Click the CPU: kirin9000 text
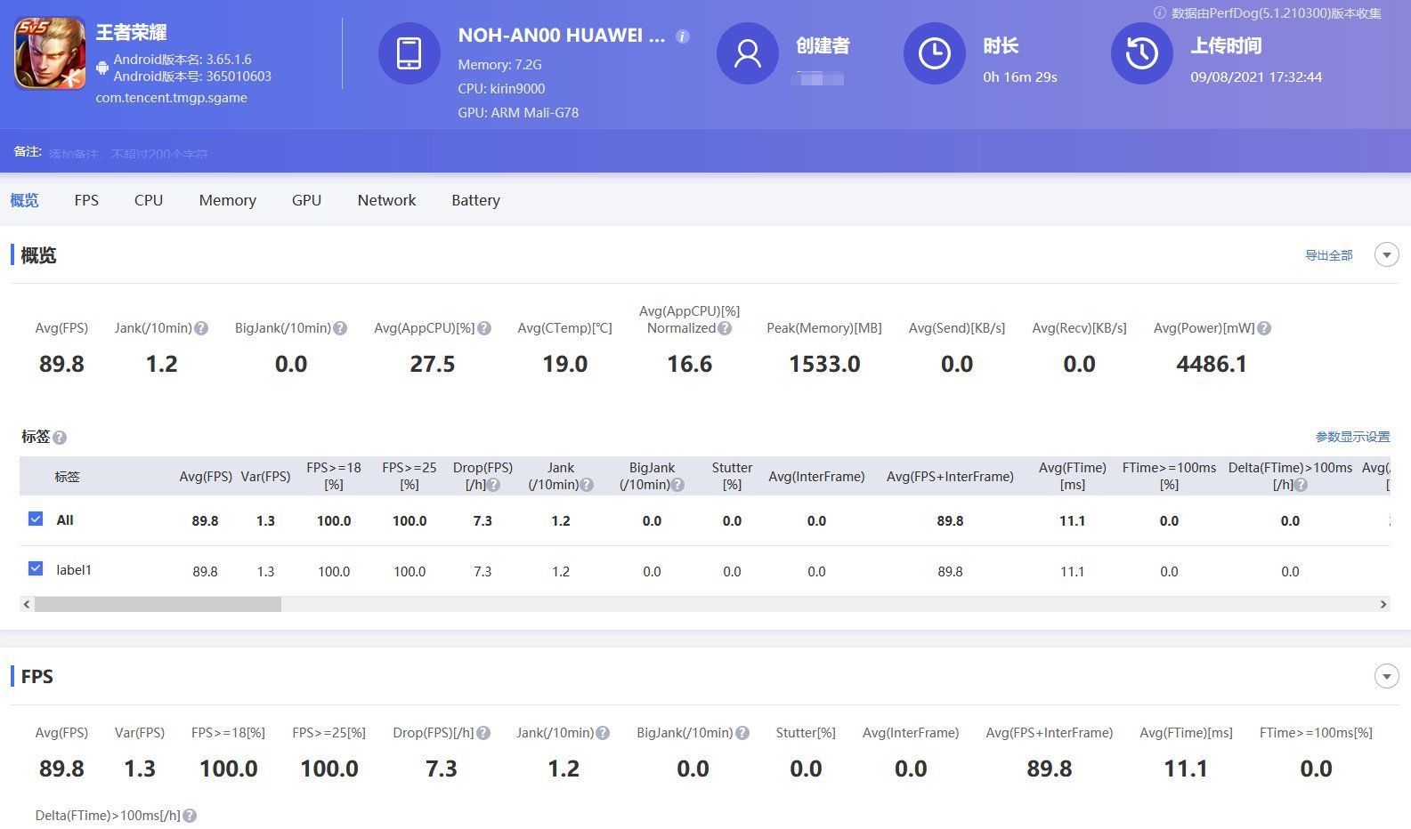 tap(501, 89)
